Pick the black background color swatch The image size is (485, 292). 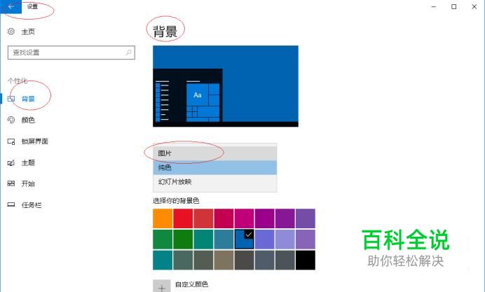click(x=306, y=260)
